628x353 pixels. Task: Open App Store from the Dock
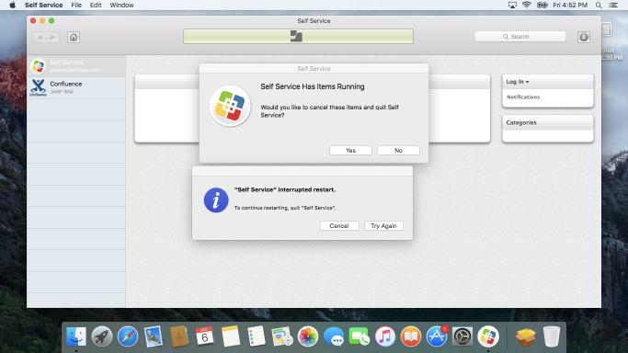coord(437,336)
